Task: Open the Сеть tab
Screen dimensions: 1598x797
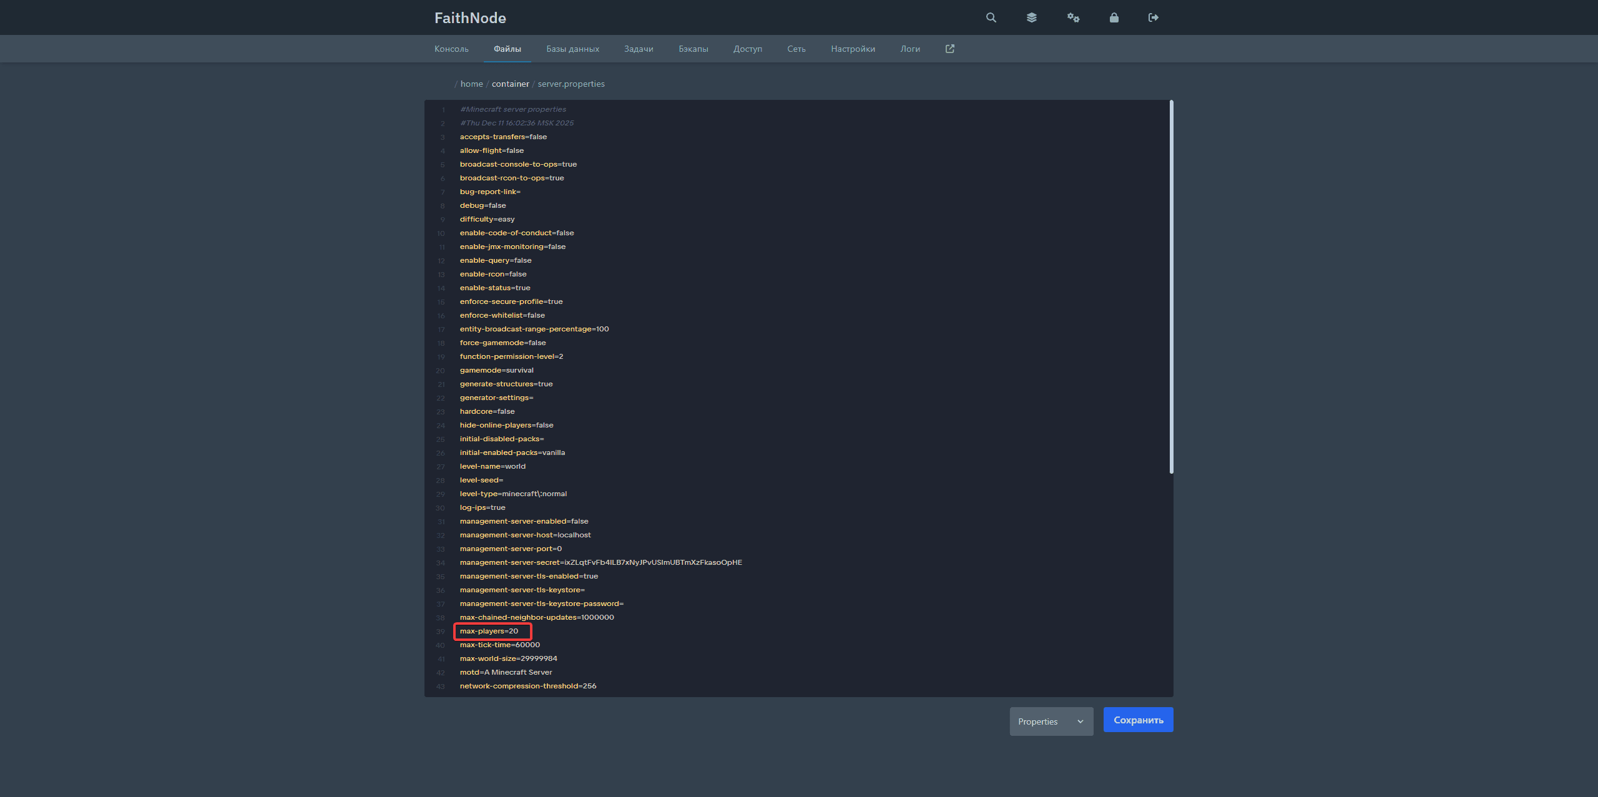Action: [796, 49]
